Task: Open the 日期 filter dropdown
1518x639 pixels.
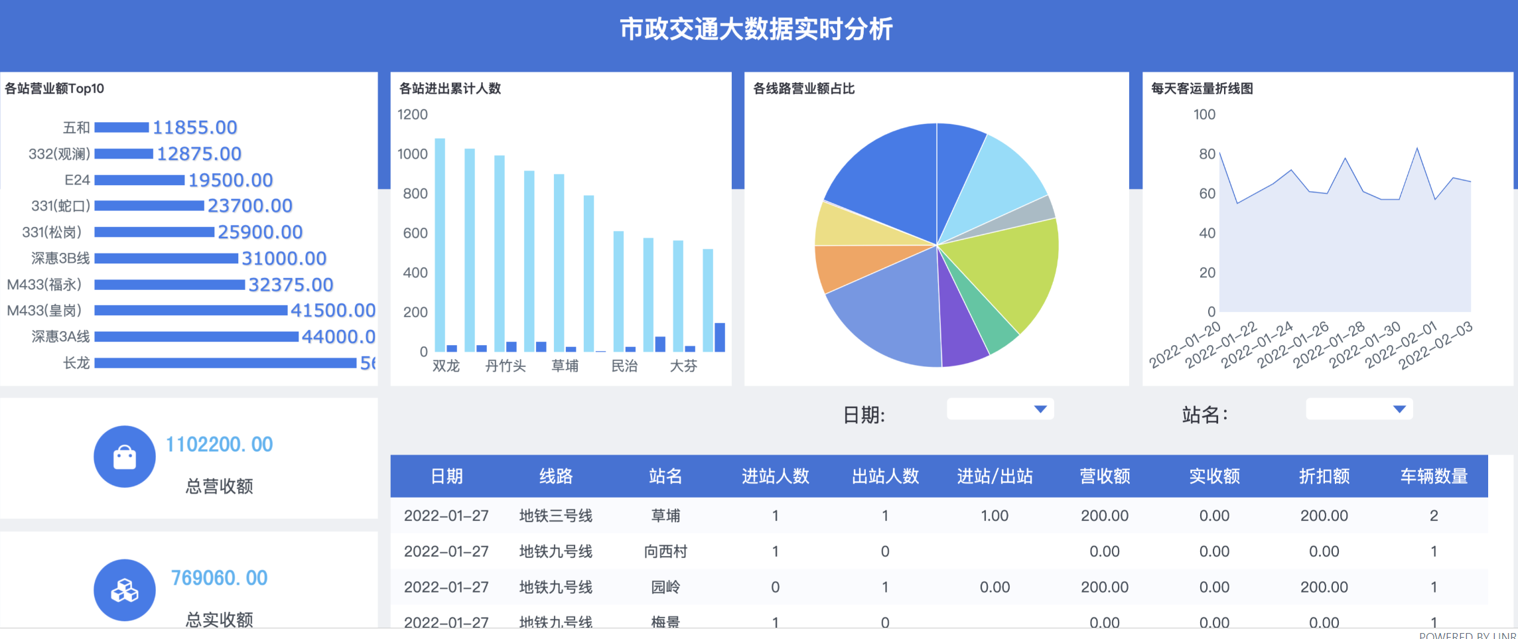Action: [1000, 409]
